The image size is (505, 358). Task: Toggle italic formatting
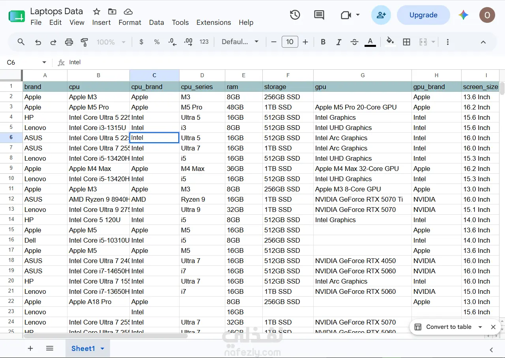338,42
